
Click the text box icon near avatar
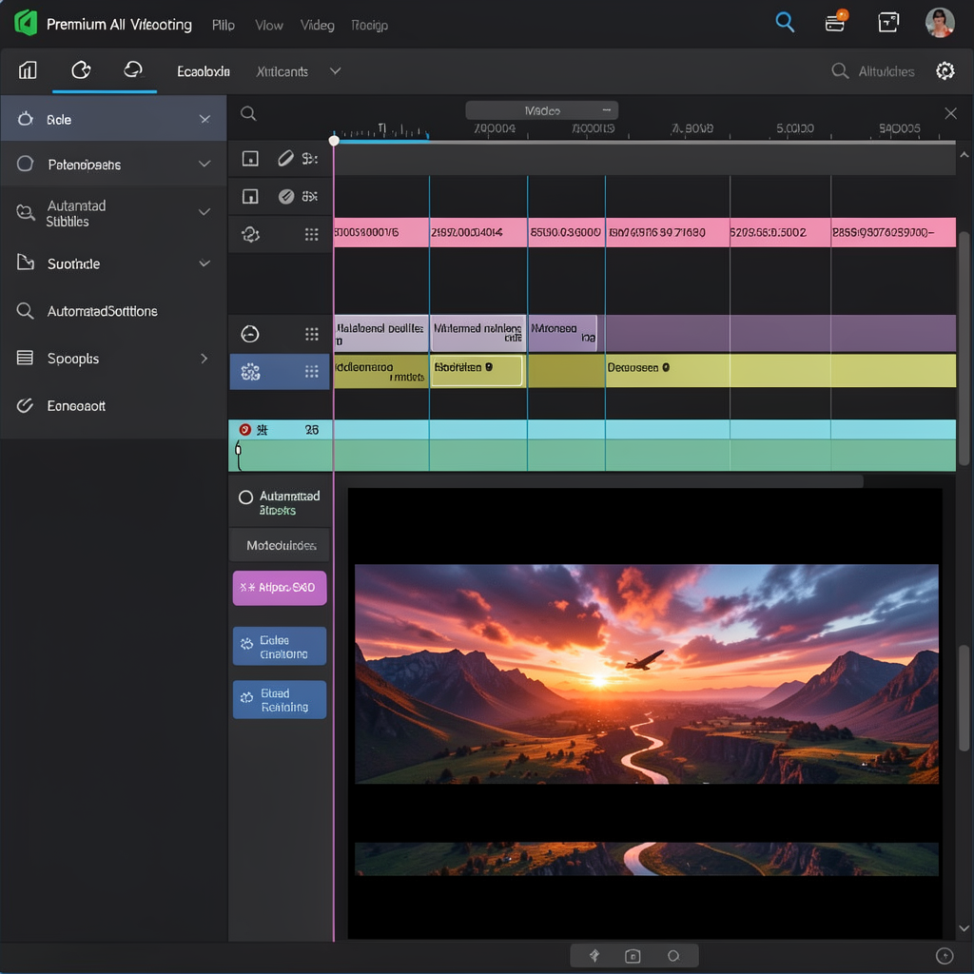(888, 23)
